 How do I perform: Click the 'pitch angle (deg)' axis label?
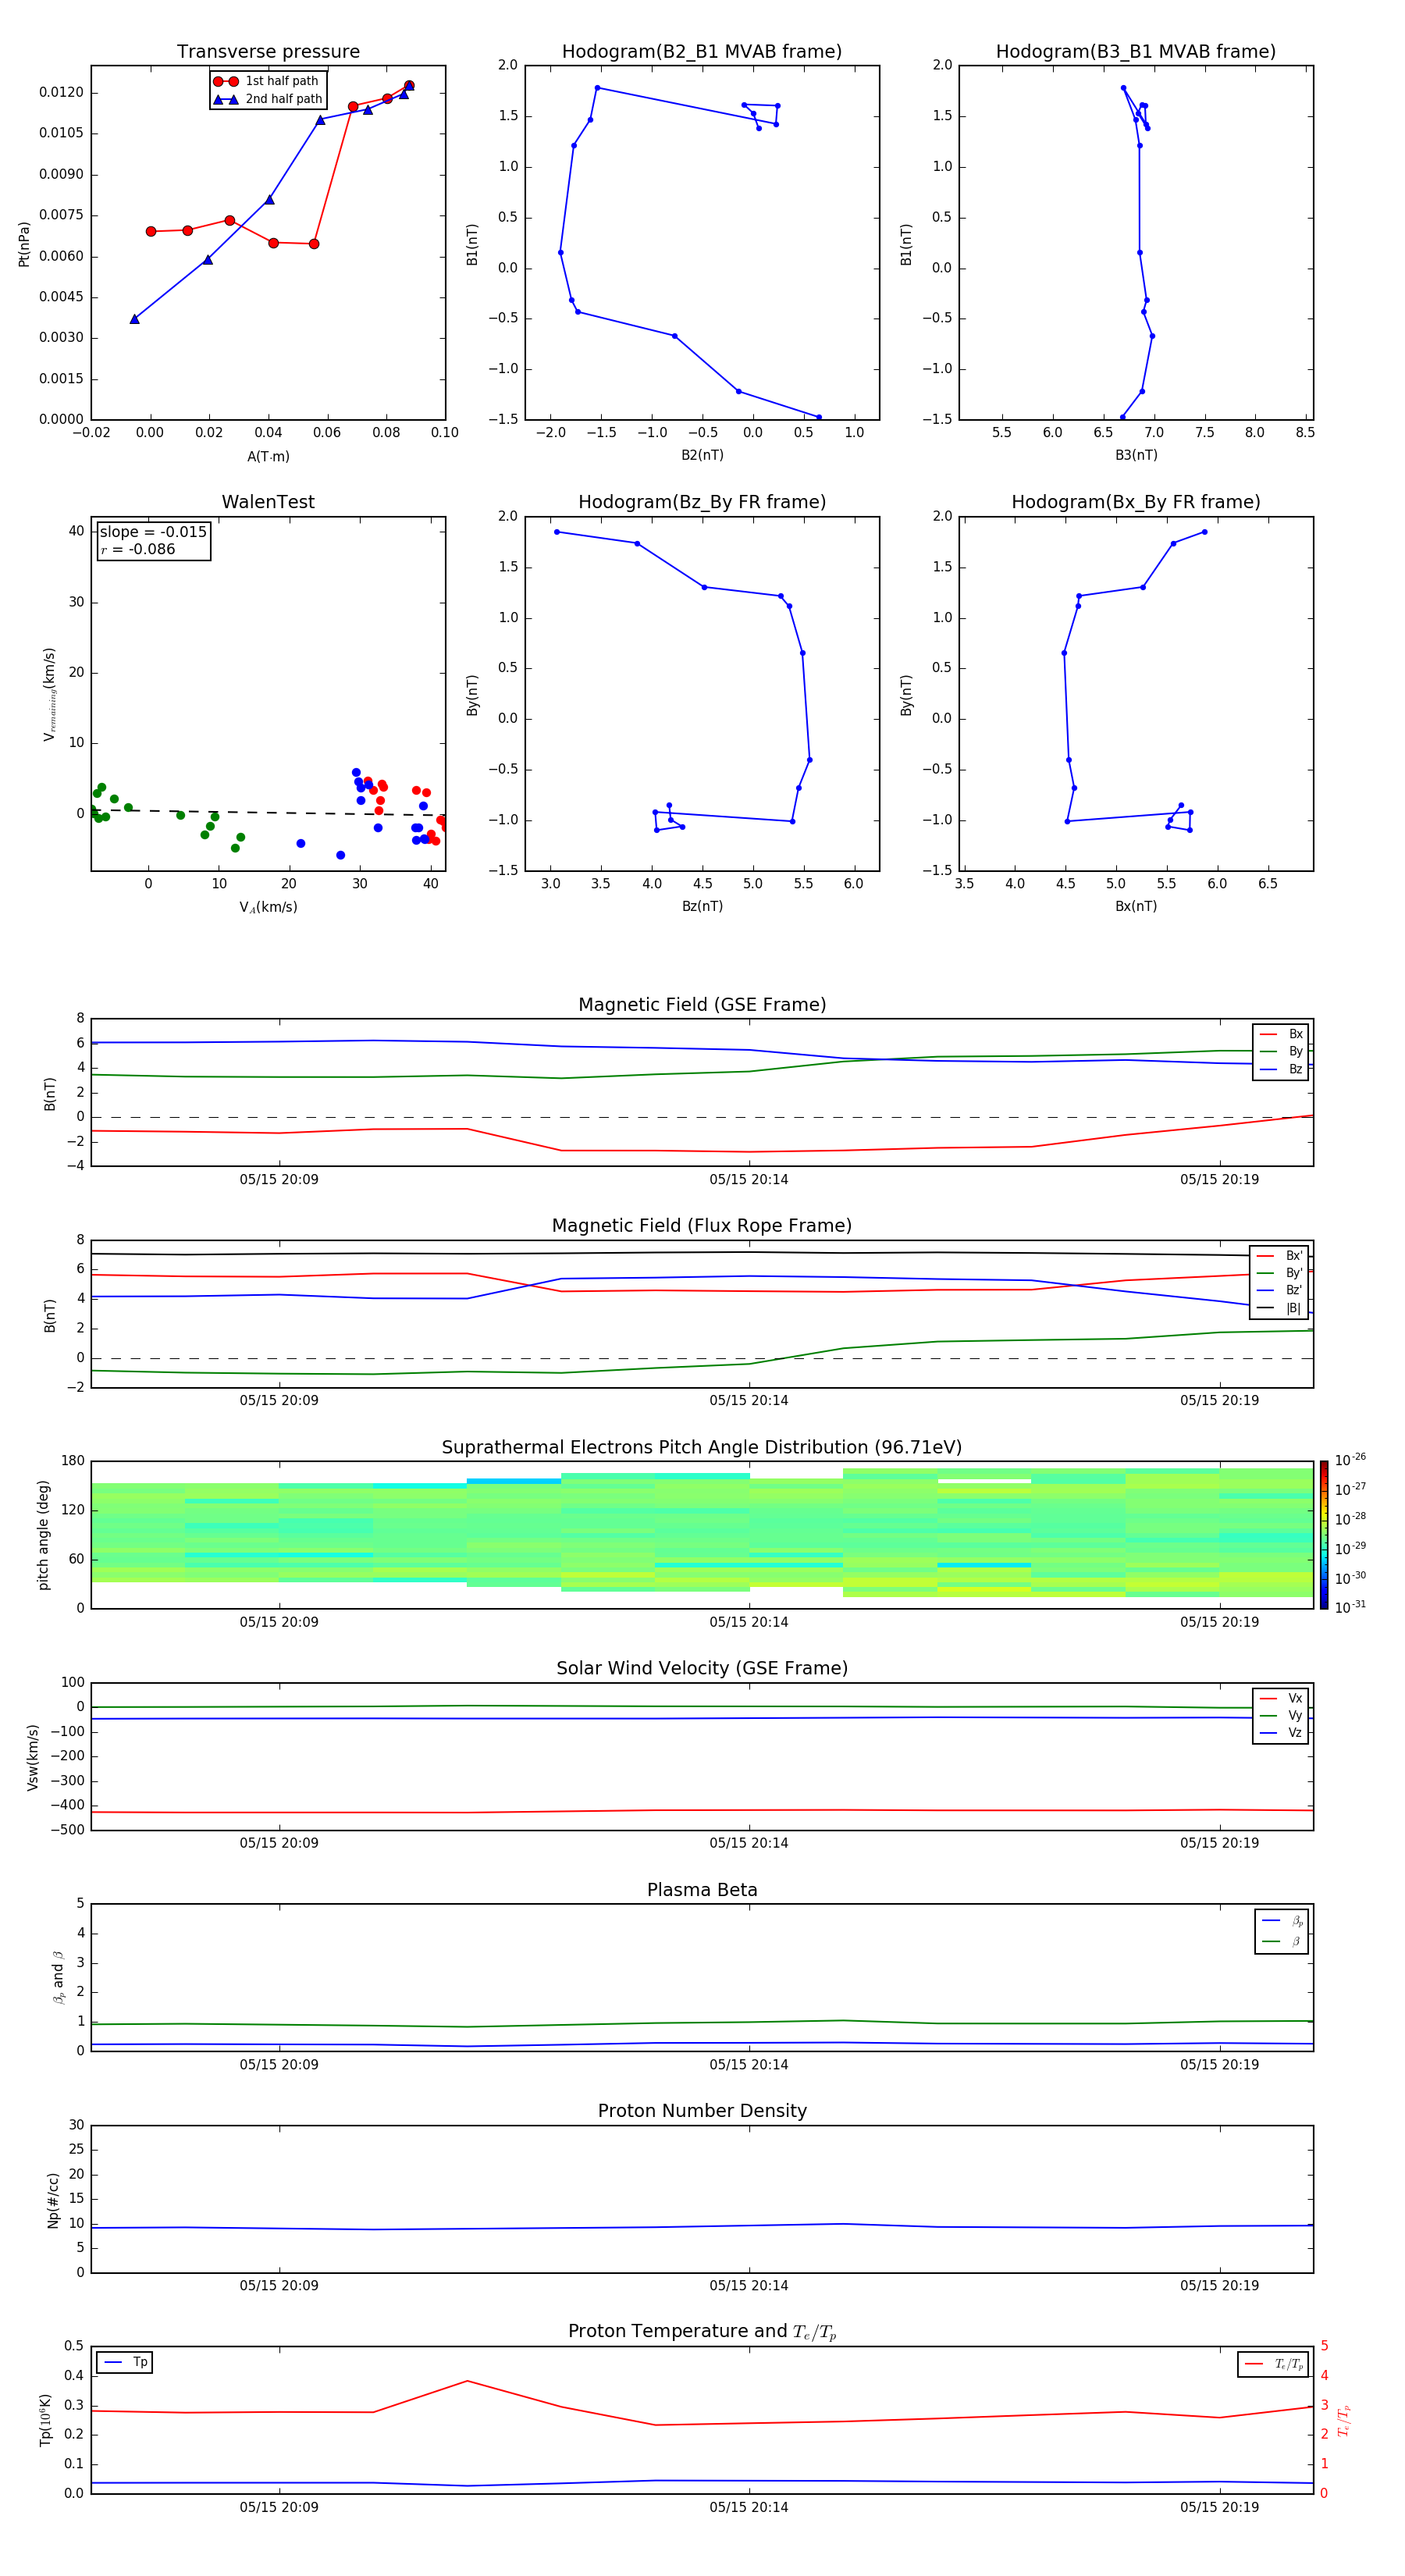[43, 1535]
